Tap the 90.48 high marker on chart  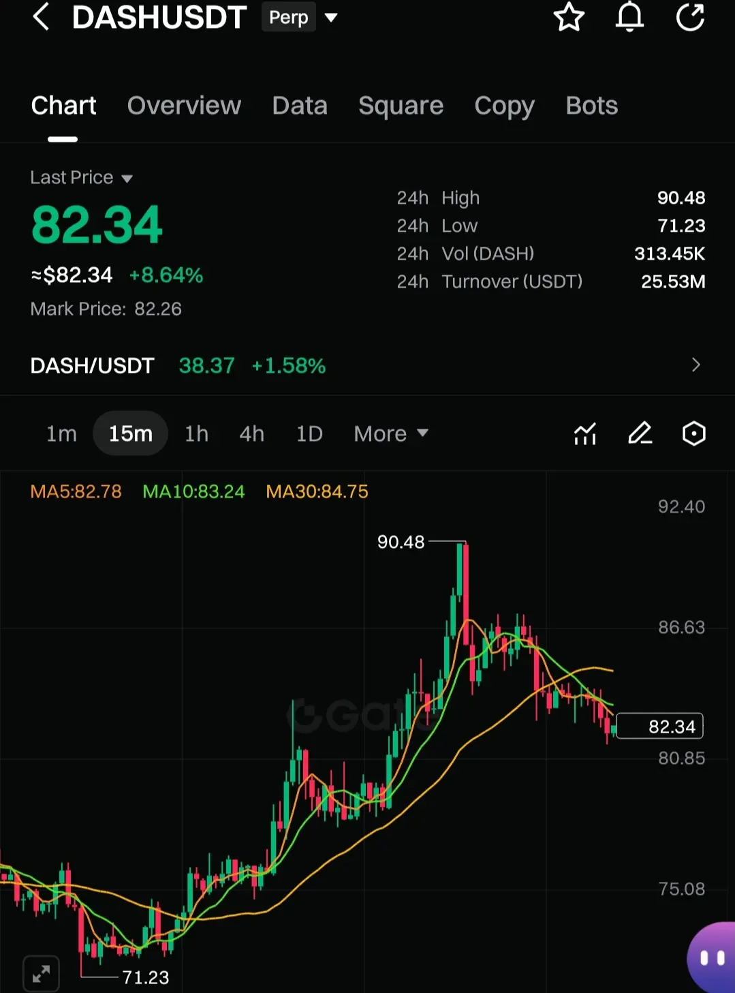click(x=401, y=542)
